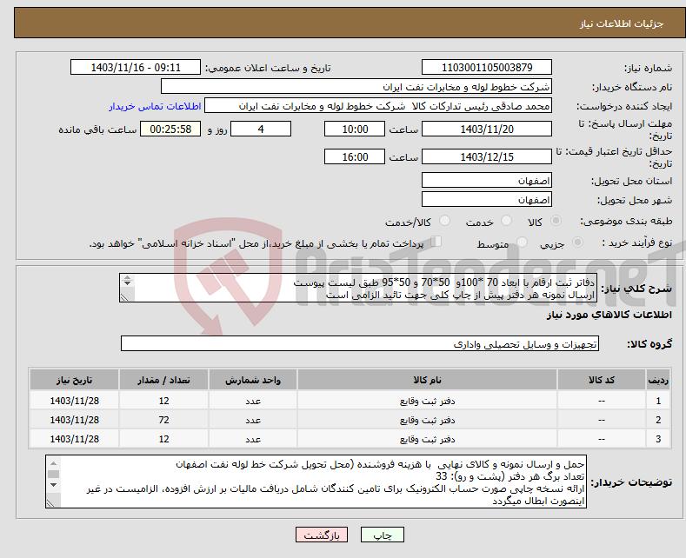Click the response deadline date 1403/11/20
The width and height of the screenshot is (686, 558).
pos(487,130)
